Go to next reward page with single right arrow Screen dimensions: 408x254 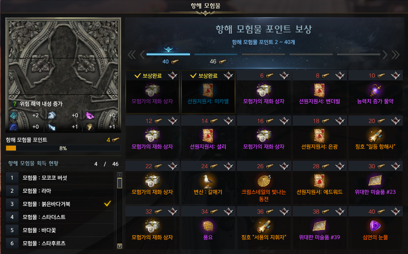point(385,55)
